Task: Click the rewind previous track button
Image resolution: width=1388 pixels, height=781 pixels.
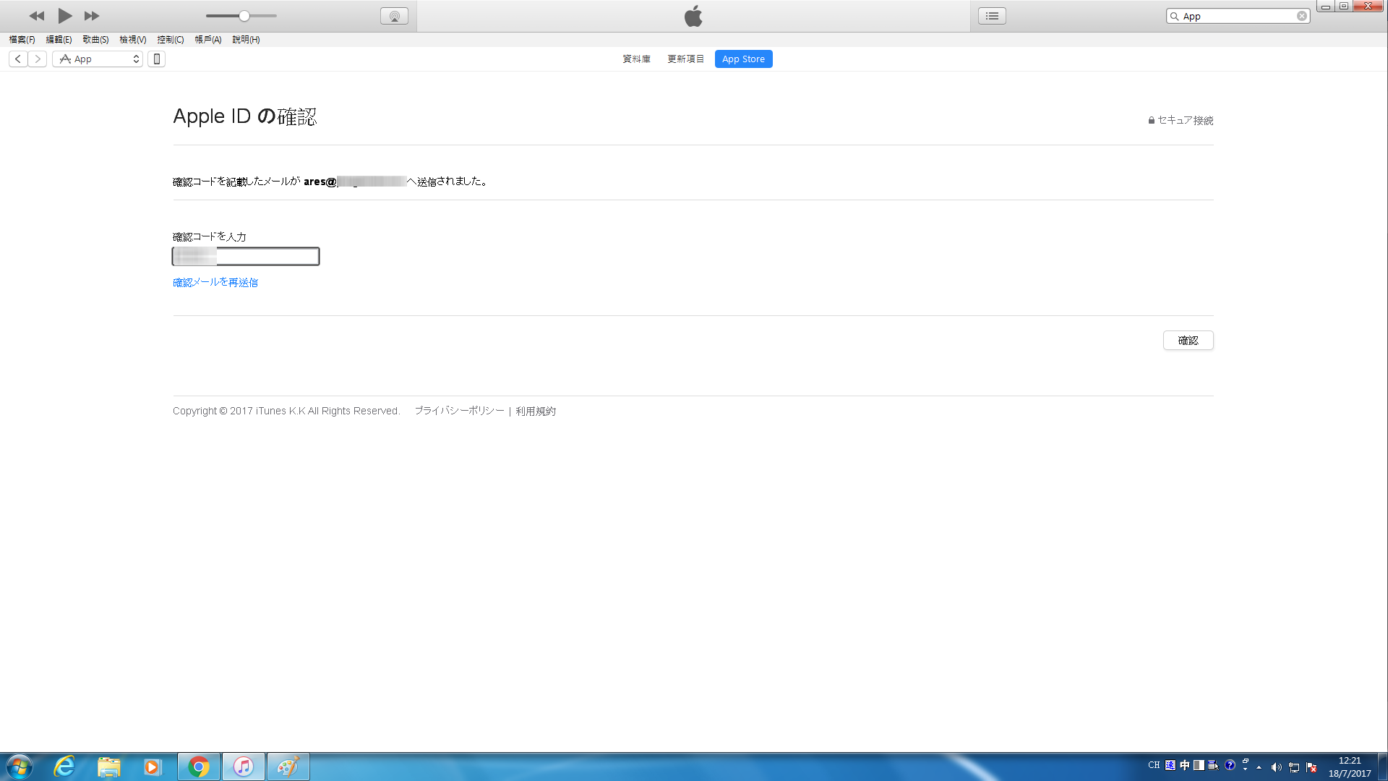Action: [36, 16]
